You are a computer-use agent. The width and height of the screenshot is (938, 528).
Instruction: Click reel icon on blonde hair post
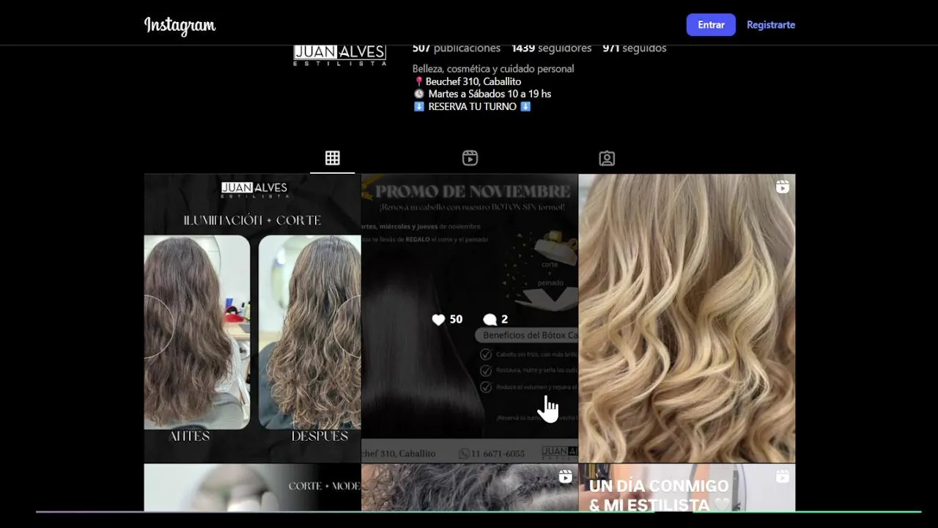pyautogui.click(x=783, y=187)
